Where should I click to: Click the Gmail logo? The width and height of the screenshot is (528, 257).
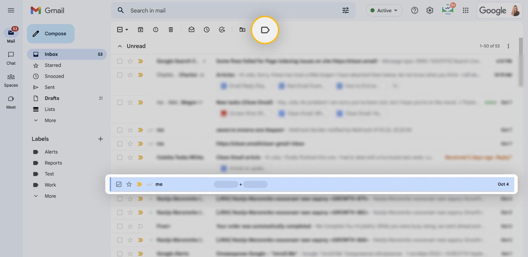click(48, 11)
